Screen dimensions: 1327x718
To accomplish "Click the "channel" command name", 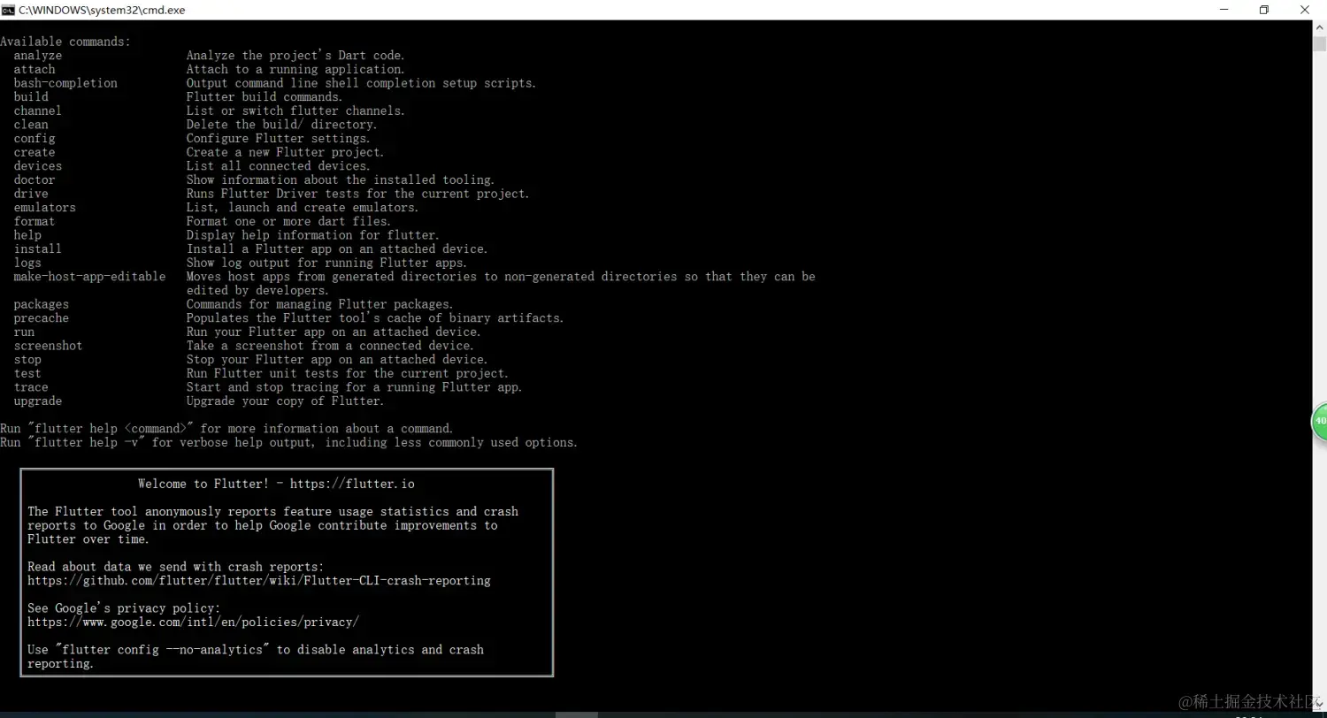I will tap(38, 111).
